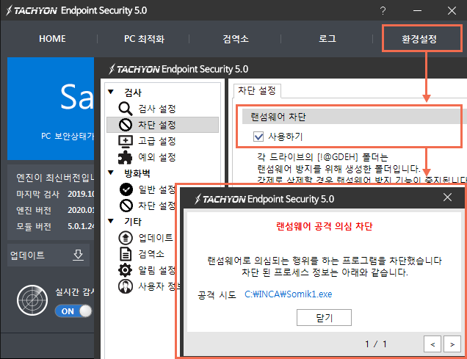Open the HOME tab
This screenshot has height=359, width=467.
coord(52,39)
